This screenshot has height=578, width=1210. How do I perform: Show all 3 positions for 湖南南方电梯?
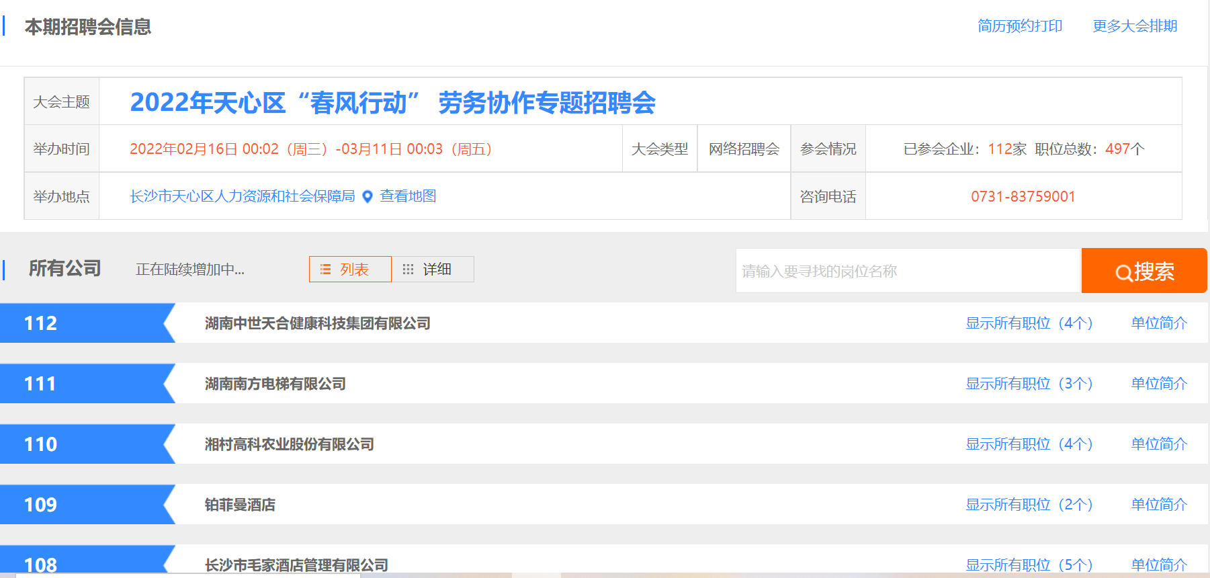(x=1029, y=384)
